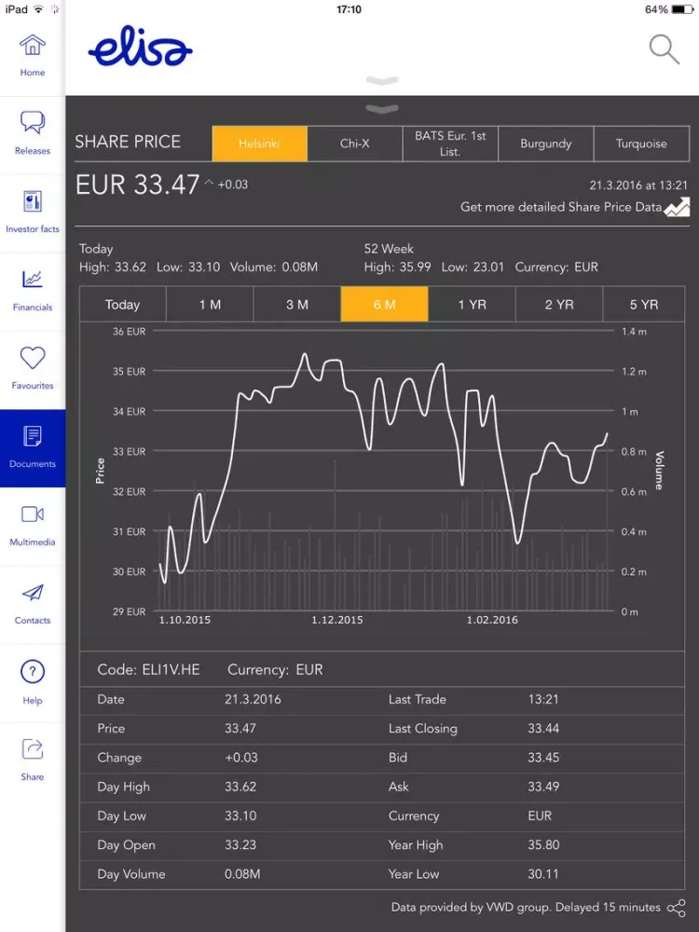This screenshot has height=932, width=699.
Task: Open the Financials chart icon
Action: click(32, 279)
